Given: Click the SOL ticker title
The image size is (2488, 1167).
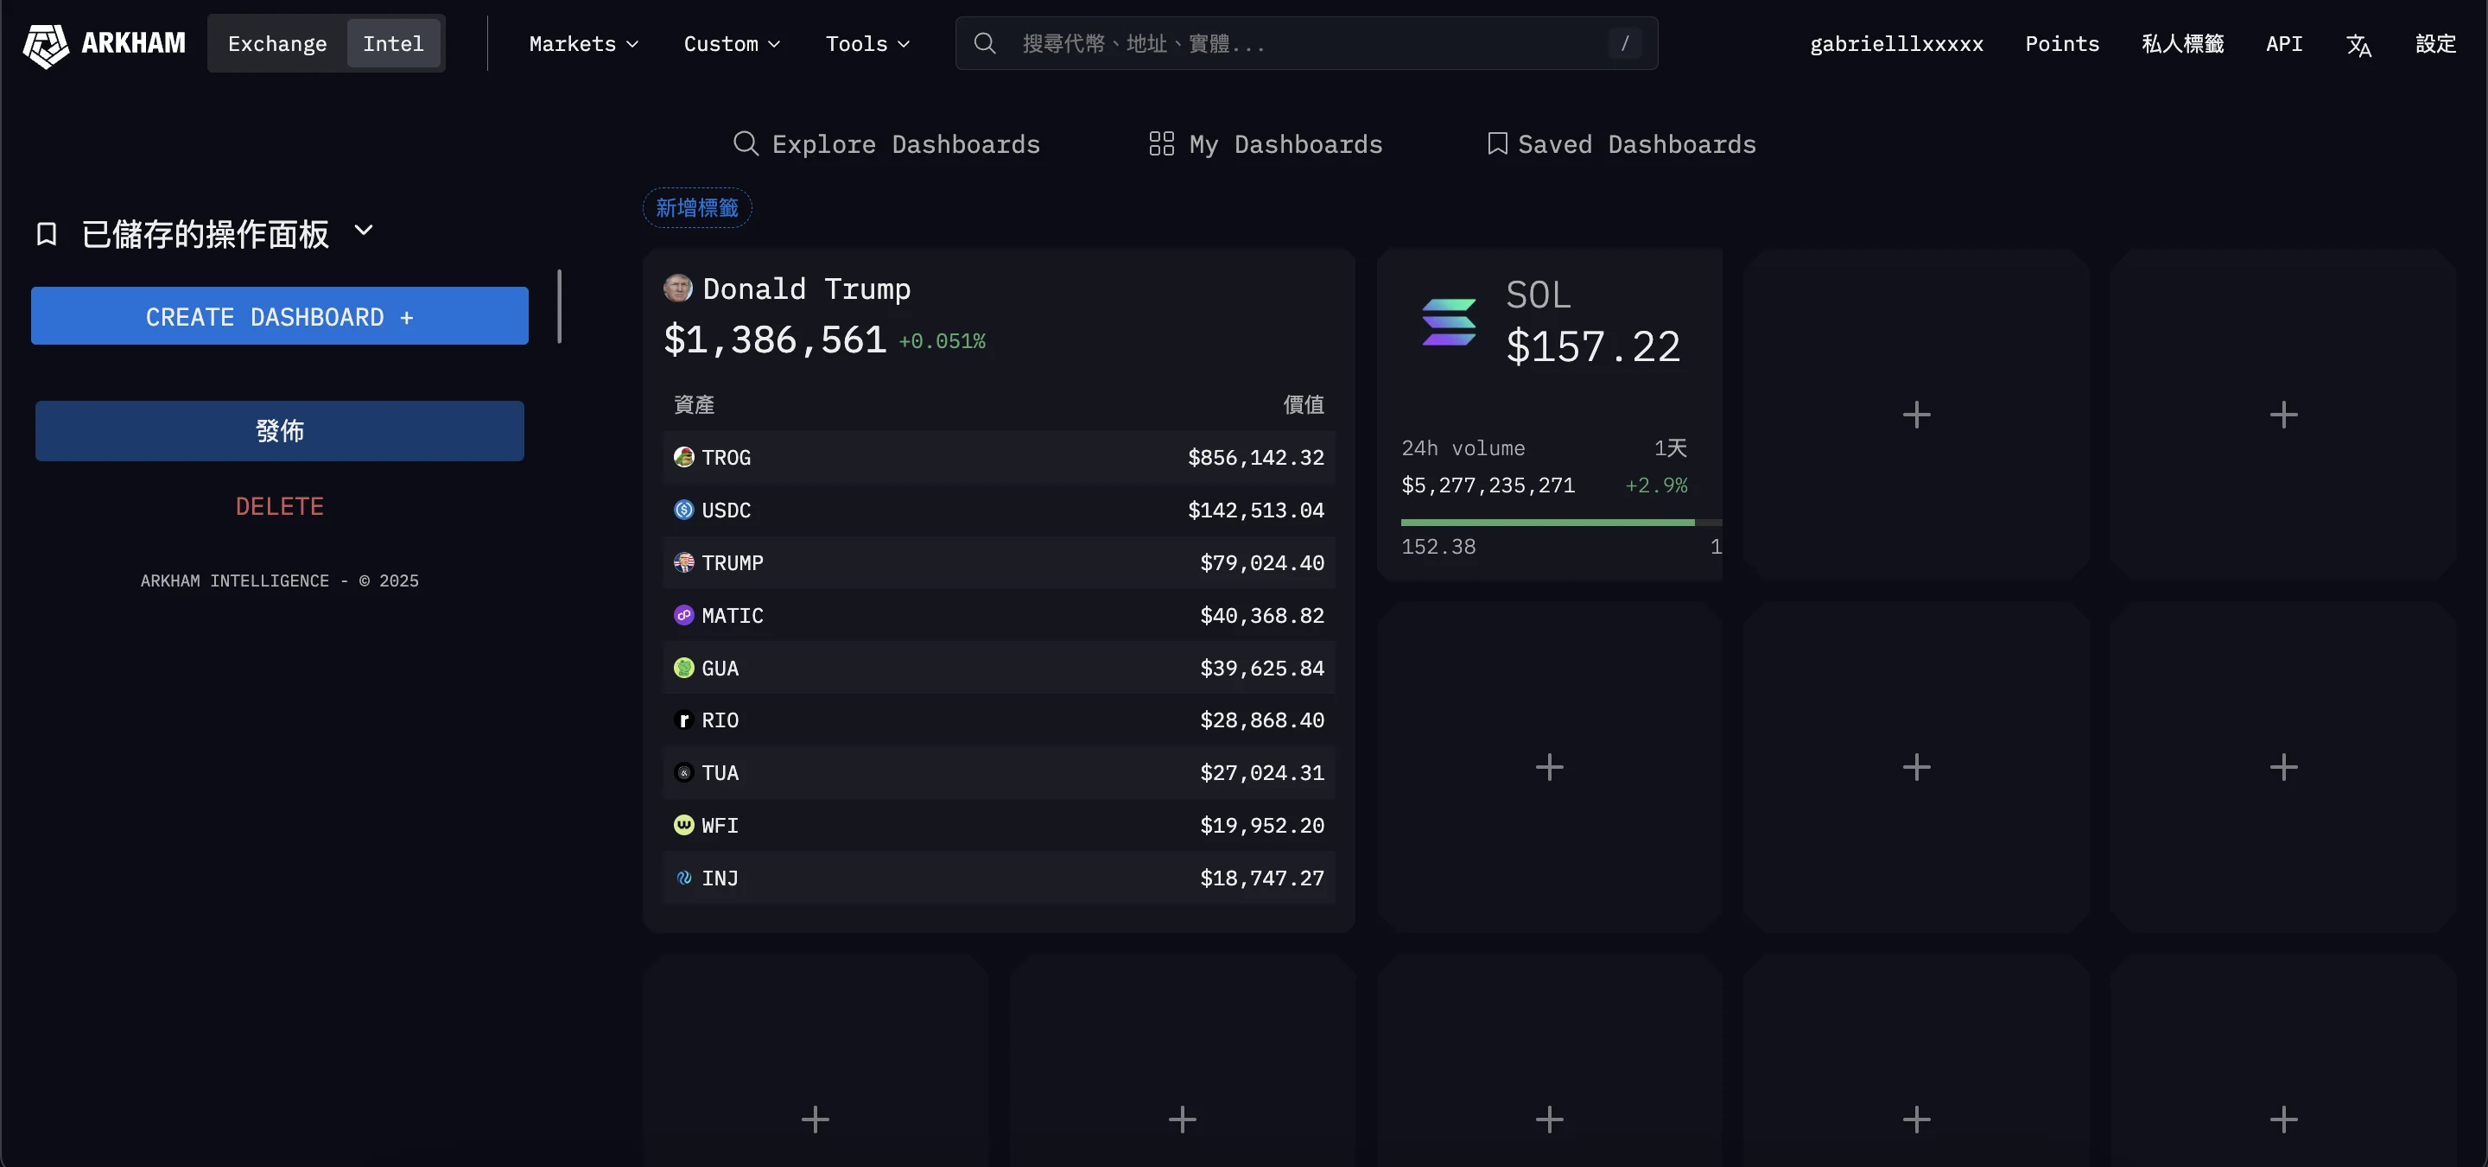Looking at the screenshot, I should click(x=1539, y=295).
